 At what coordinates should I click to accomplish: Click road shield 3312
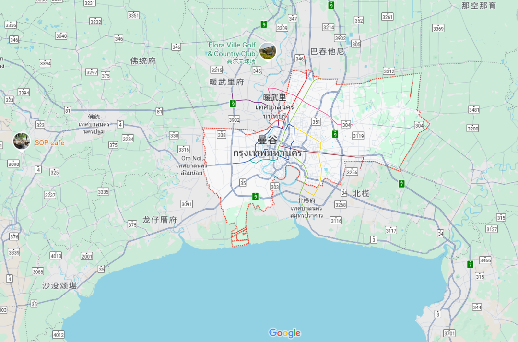(x=389, y=71)
